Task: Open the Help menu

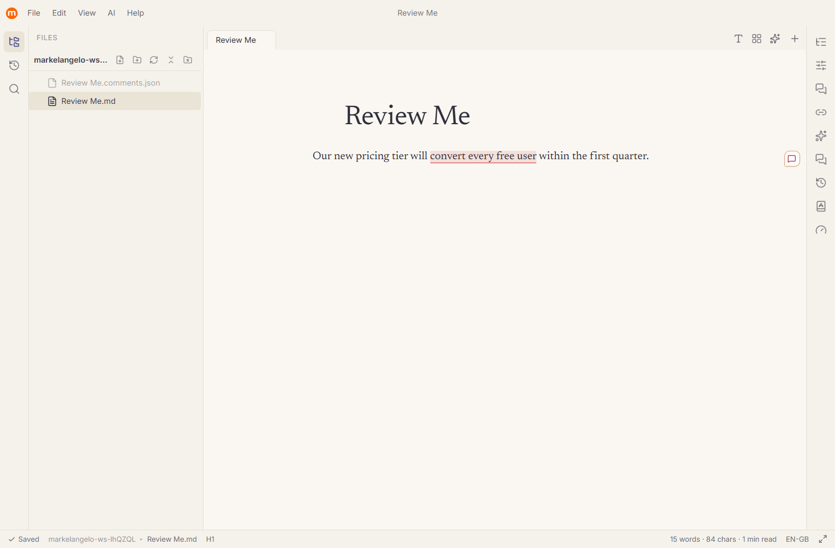Action: tap(135, 13)
